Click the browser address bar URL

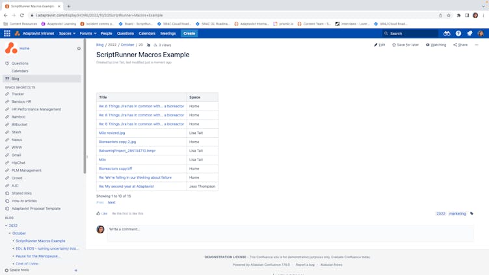coord(99,16)
